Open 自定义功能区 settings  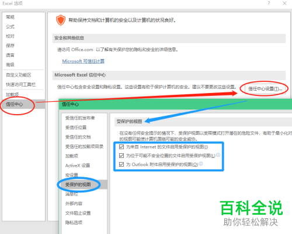click(19, 75)
